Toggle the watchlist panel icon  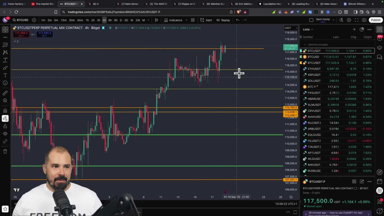[x=379, y=29]
